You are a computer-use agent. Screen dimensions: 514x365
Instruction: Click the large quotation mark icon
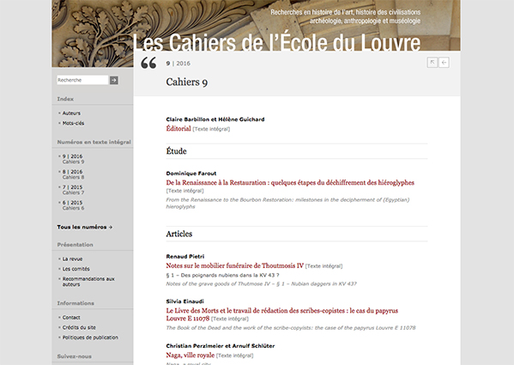(148, 63)
